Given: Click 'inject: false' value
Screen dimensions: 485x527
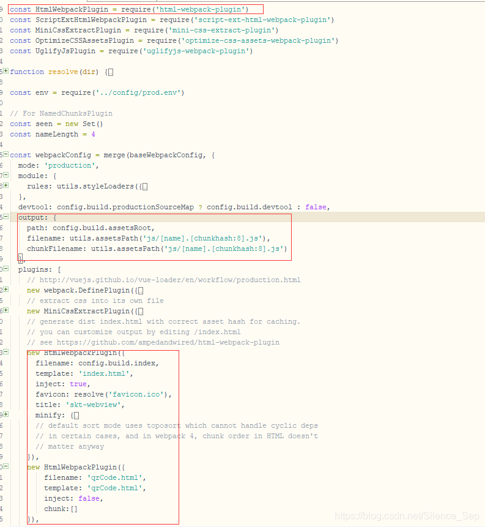Looking at the screenshot, I should [89, 499].
